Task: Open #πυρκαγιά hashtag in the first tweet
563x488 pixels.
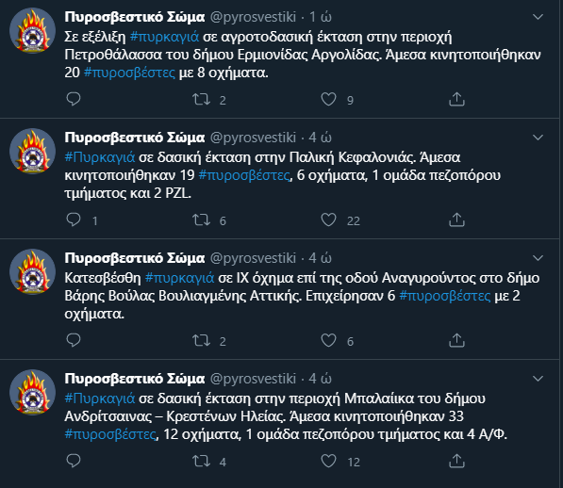Action: point(164,37)
